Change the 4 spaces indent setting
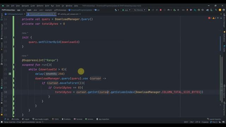 click(x=205, y=122)
